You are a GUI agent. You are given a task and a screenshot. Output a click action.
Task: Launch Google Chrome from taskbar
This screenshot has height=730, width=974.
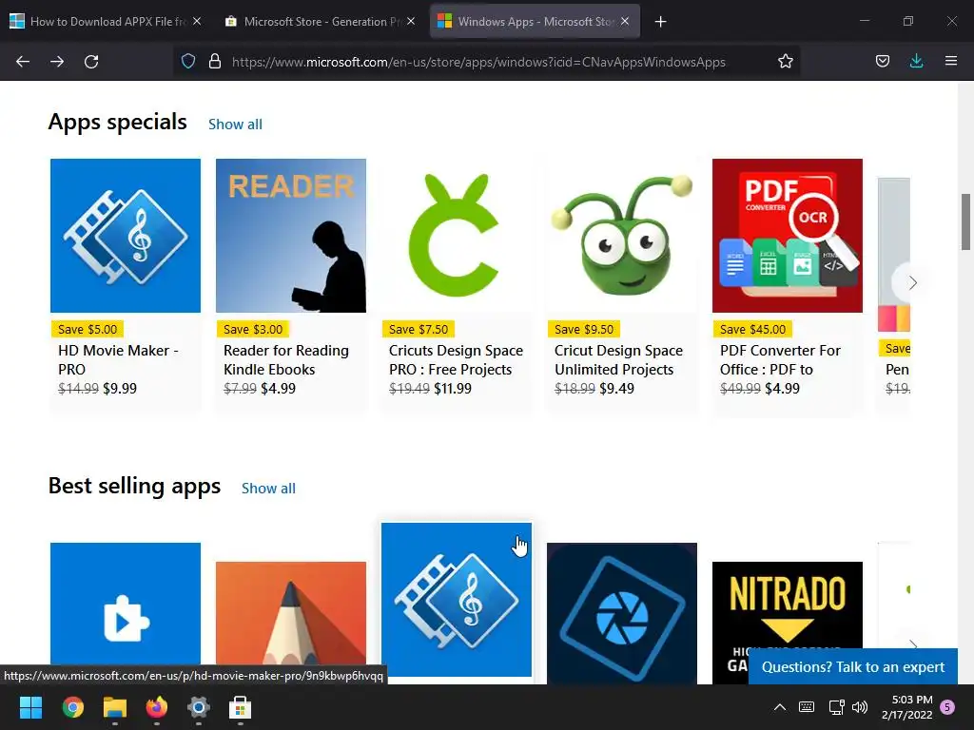72,707
